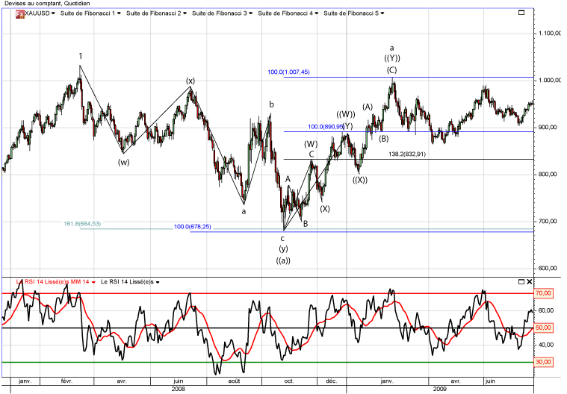Select the ((a)) wave label
The image size is (567, 394).
coord(283,260)
